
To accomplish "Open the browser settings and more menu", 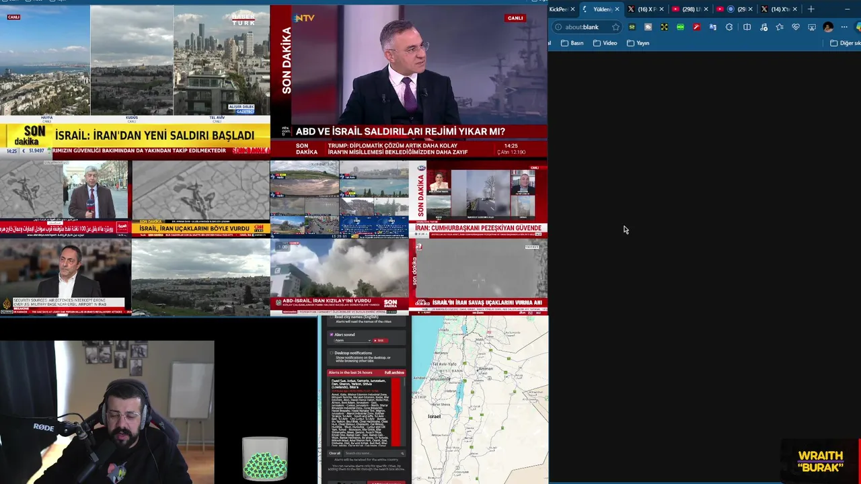I will tap(844, 27).
